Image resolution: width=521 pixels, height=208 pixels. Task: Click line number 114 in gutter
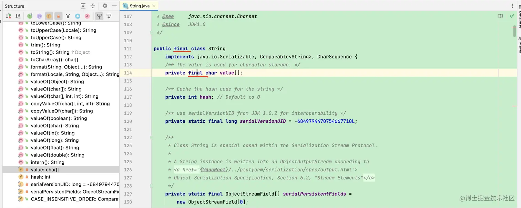[x=128, y=73]
